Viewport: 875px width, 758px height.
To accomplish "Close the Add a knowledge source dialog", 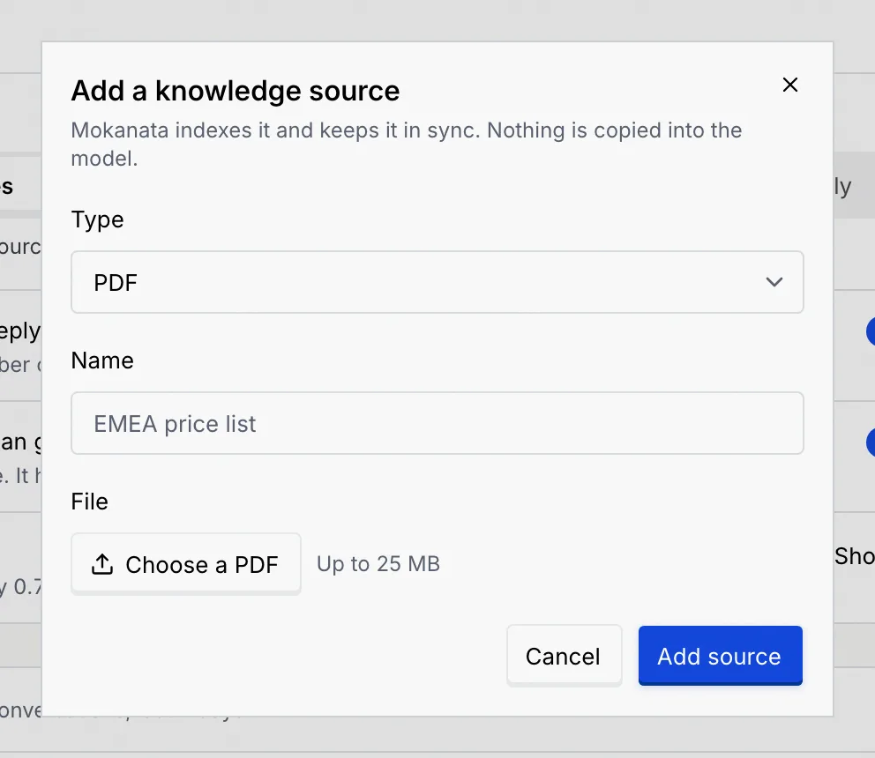I will [789, 85].
